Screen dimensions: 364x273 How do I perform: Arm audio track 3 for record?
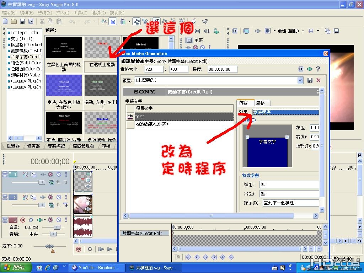[23, 220]
